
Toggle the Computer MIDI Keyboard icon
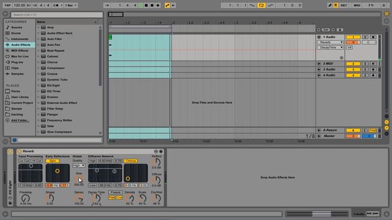click(336, 5)
